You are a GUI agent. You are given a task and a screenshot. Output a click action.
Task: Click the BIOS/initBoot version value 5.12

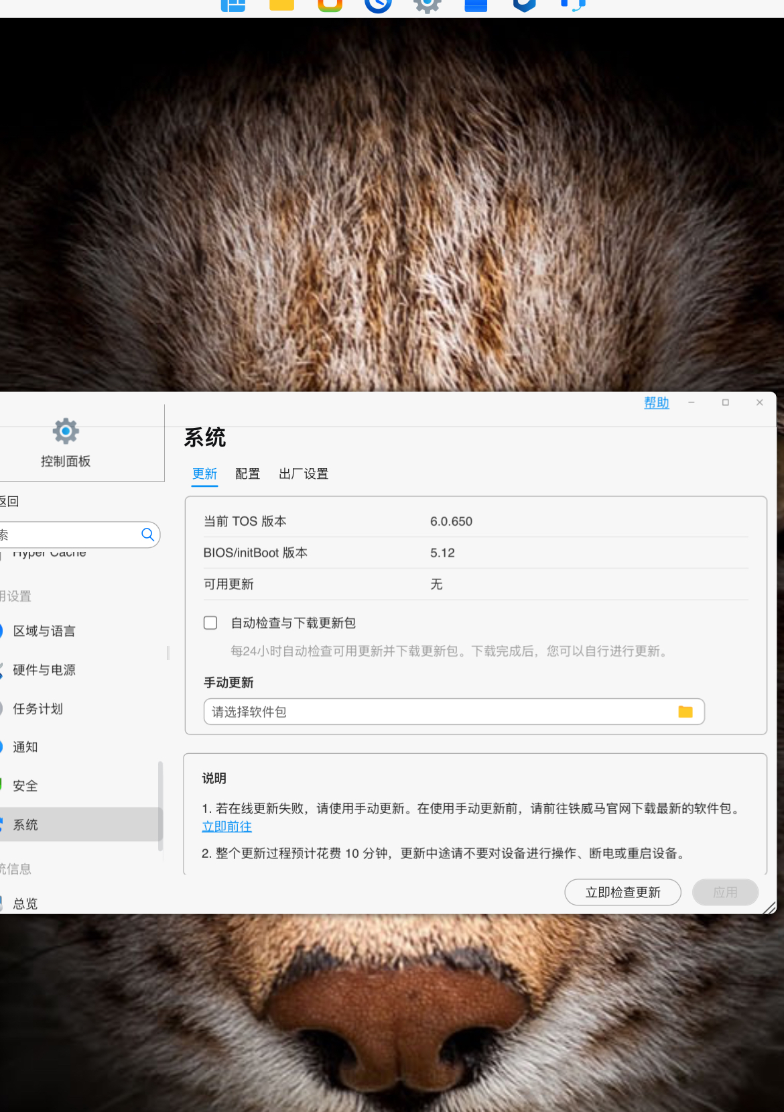tap(442, 553)
